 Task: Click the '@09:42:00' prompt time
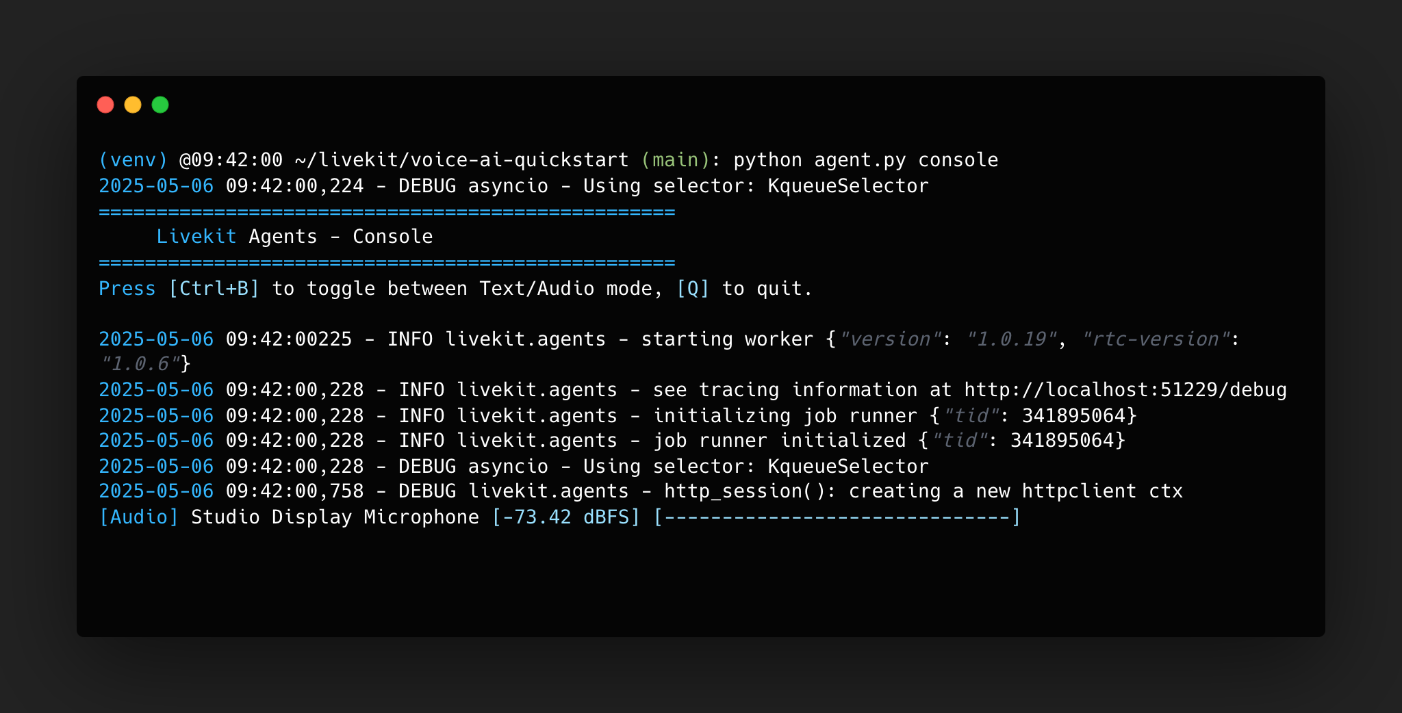231,160
